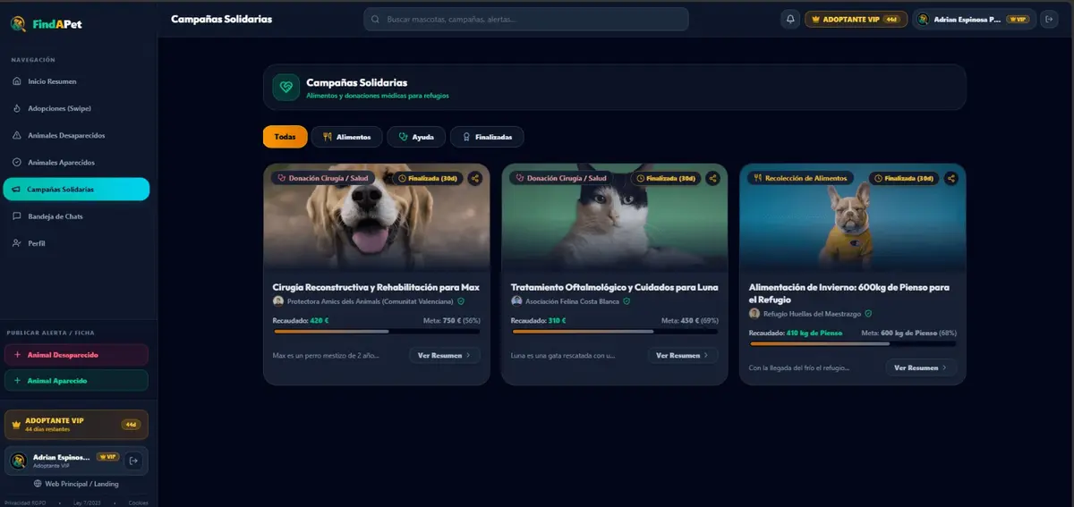Click the ADOPTANTE VIP badge in the header
This screenshot has width=1074, height=507.
[856, 19]
